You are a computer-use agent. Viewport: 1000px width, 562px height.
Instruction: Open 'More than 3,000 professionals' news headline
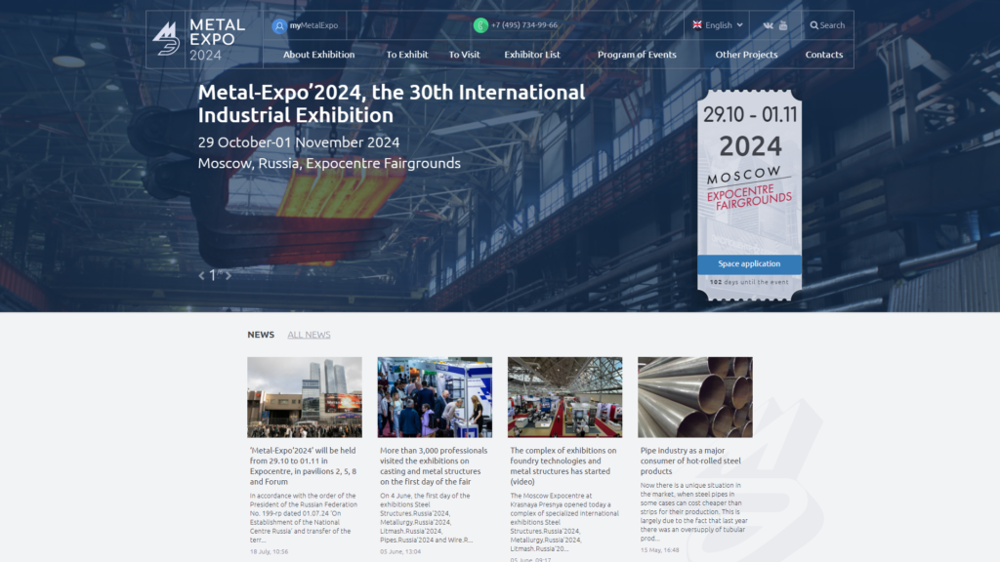point(434,465)
